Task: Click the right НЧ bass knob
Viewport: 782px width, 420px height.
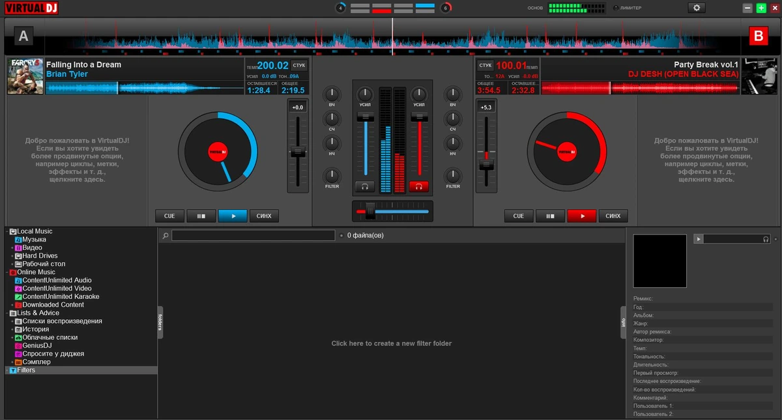Action: pos(452,143)
